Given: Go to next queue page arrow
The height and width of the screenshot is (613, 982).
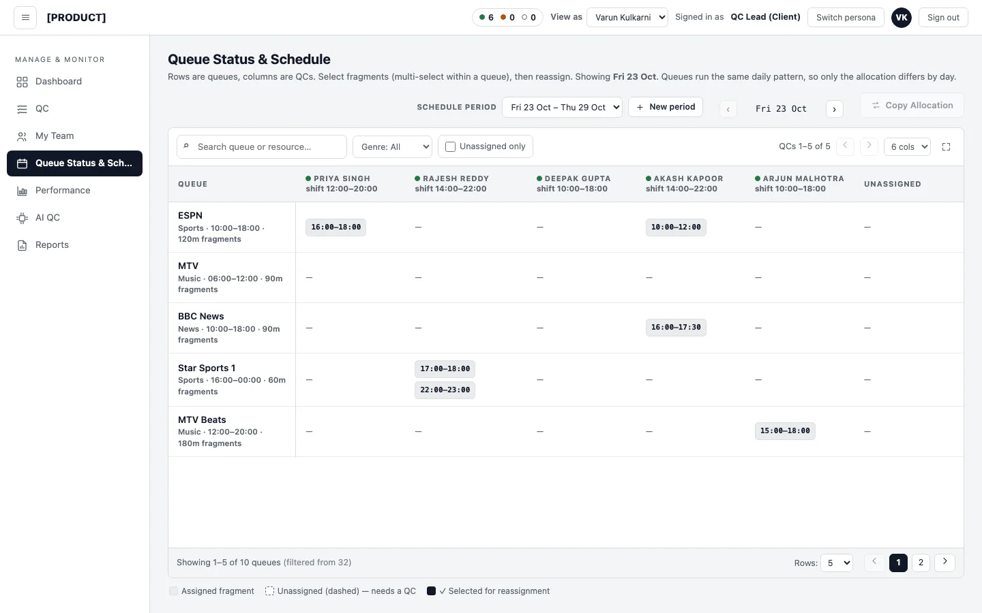Looking at the screenshot, I should coord(944,562).
